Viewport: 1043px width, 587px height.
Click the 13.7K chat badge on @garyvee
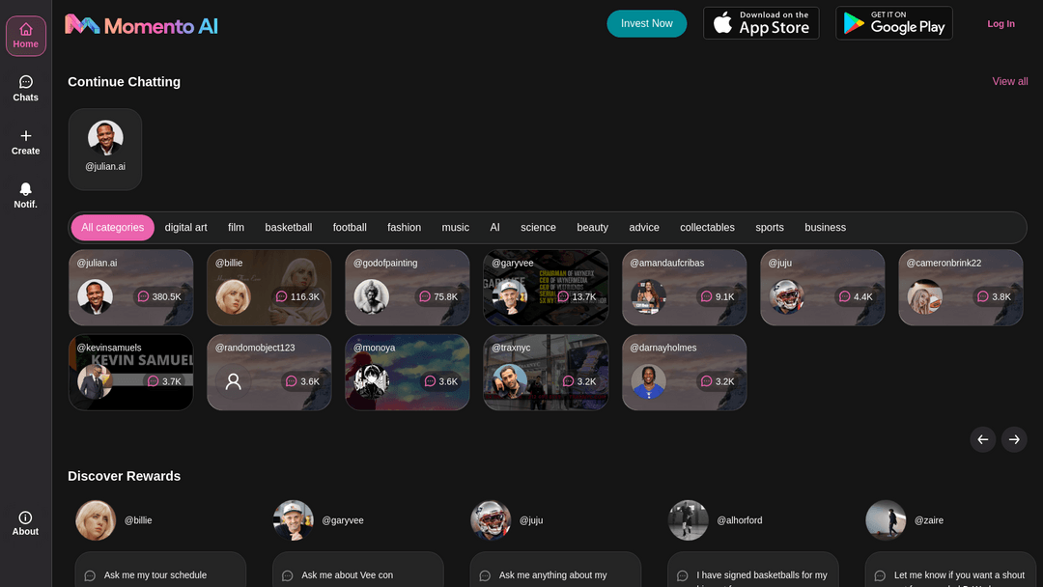point(576,296)
